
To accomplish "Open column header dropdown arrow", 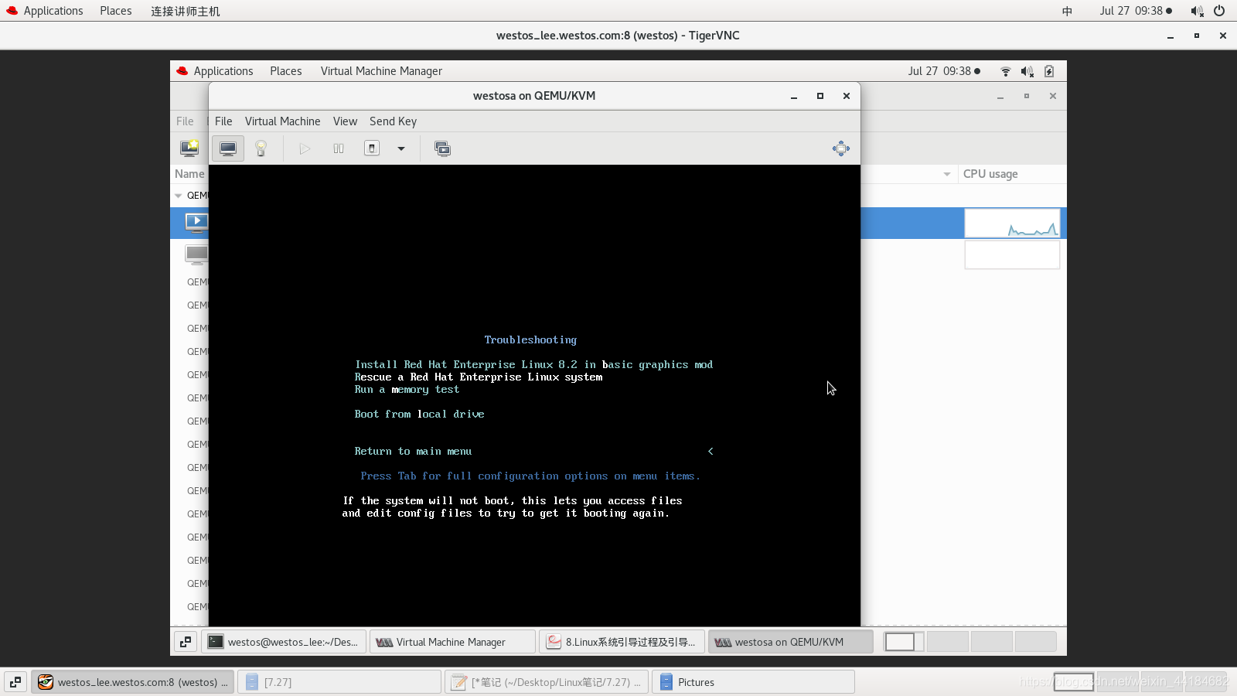I will click(x=947, y=174).
